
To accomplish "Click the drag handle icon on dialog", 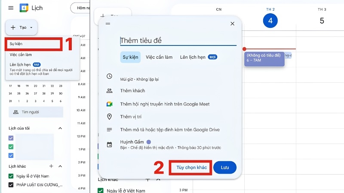I will 108,24.
